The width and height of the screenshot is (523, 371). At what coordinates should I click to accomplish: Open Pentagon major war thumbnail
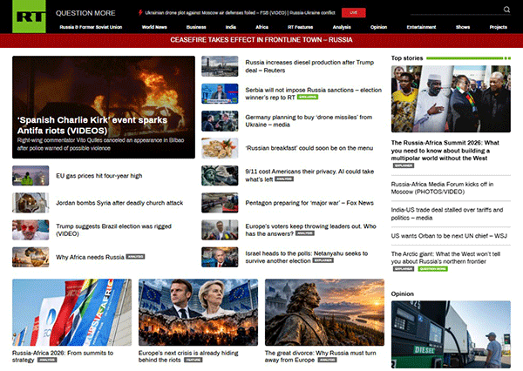click(220, 203)
